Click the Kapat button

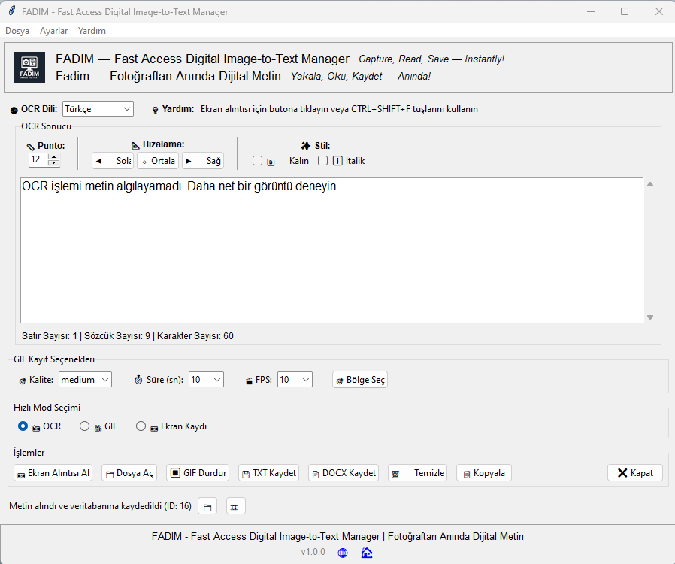click(x=635, y=473)
